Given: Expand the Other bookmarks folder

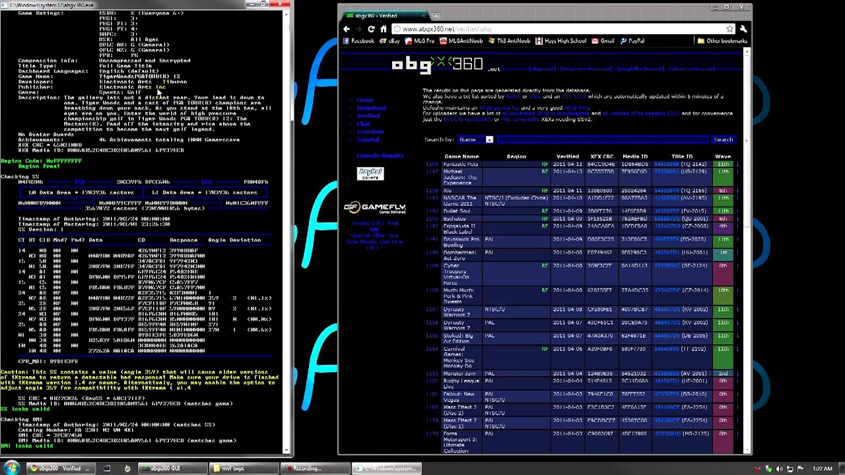Looking at the screenshot, I should pos(722,41).
